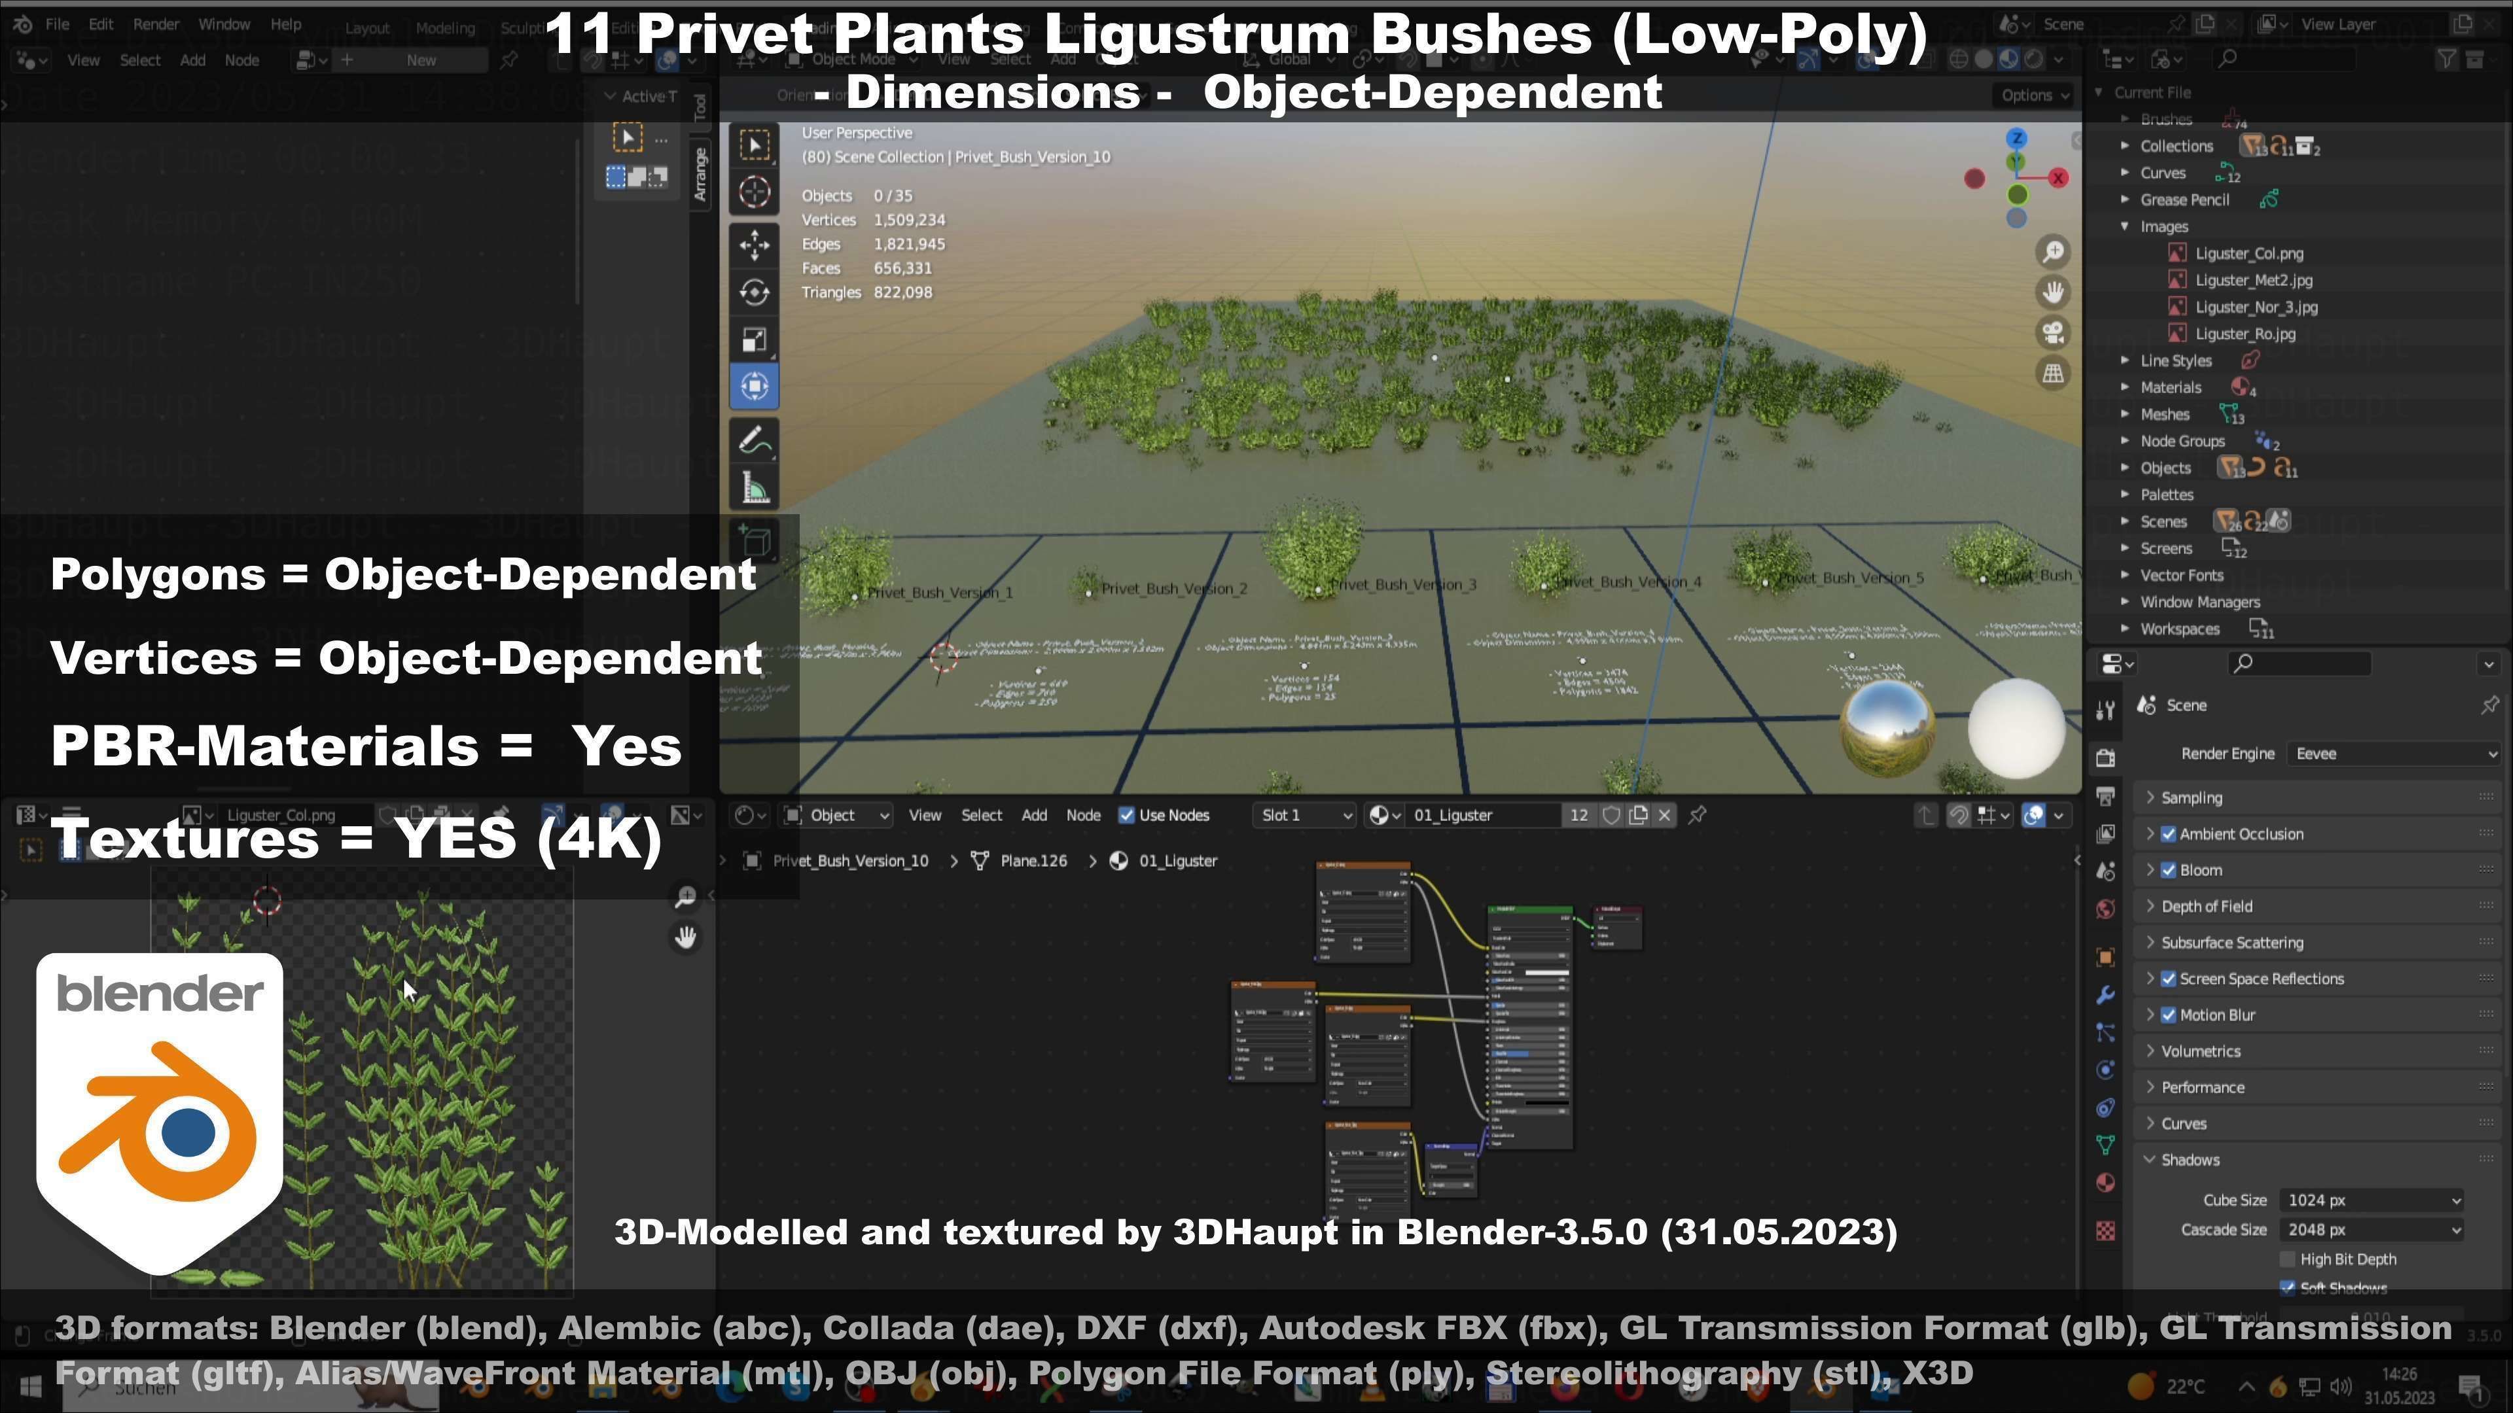This screenshot has height=1413, width=2513.
Task: Open the Render menu in top bar
Action: coord(156,24)
